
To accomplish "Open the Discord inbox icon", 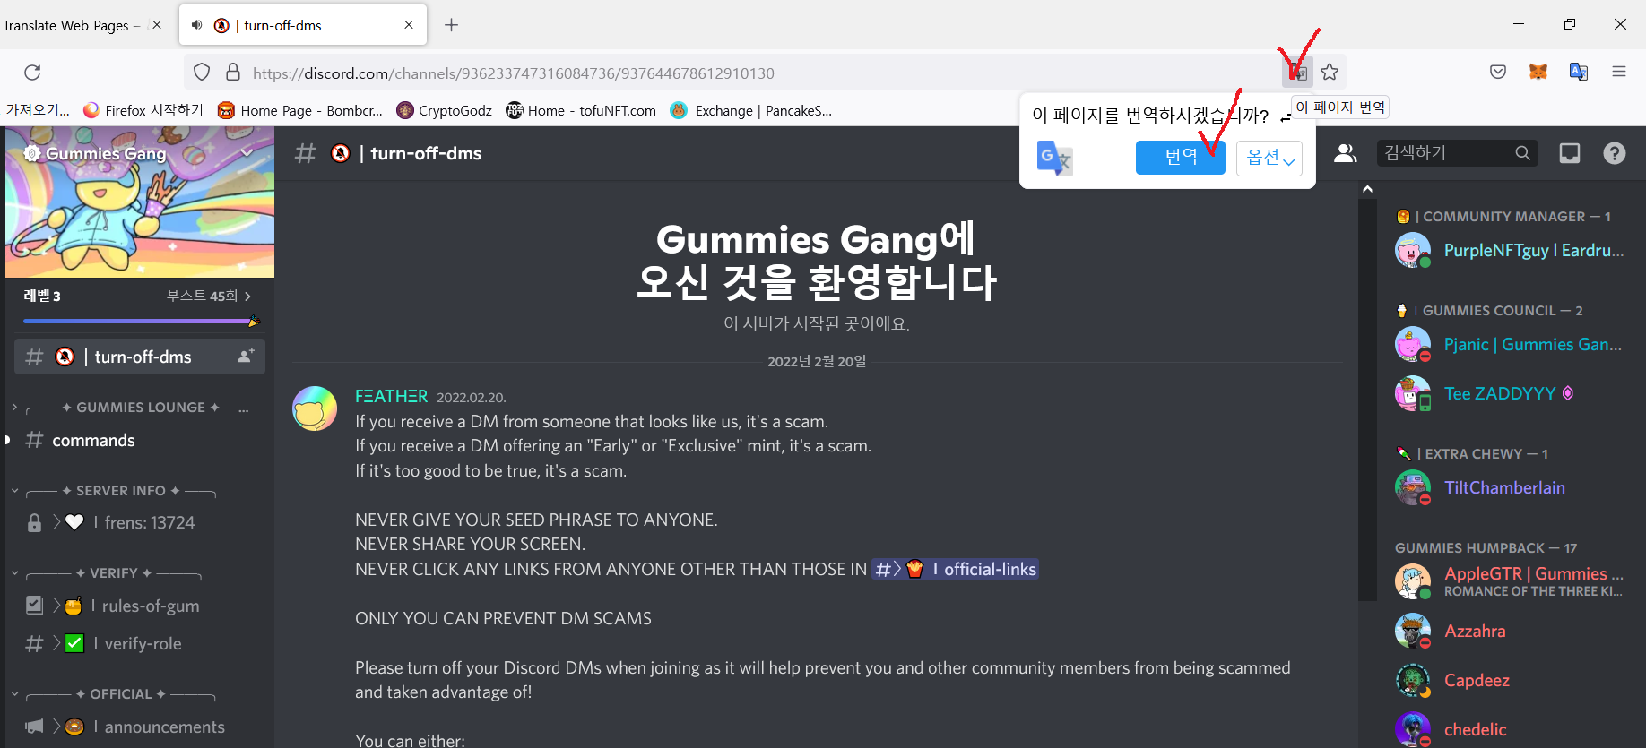I will pos(1570,153).
